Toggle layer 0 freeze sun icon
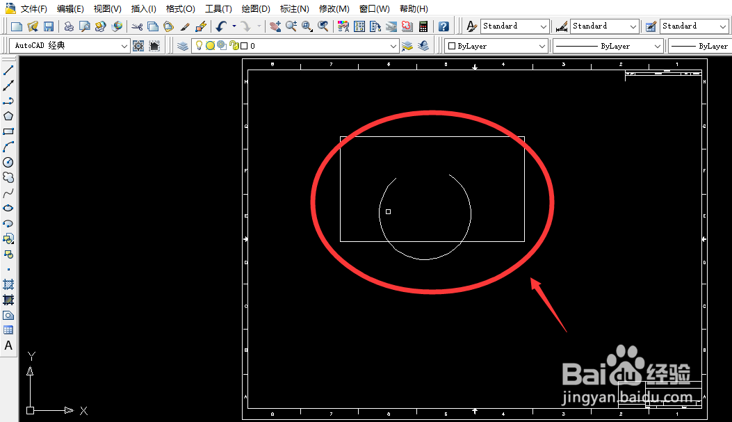732x422 pixels. point(210,46)
